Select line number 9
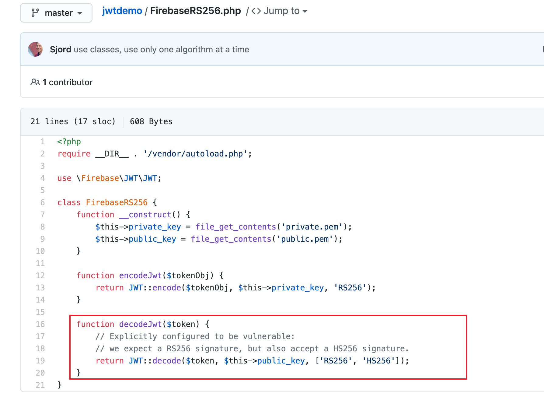This screenshot has height=400, width=544. pos(43,239)
